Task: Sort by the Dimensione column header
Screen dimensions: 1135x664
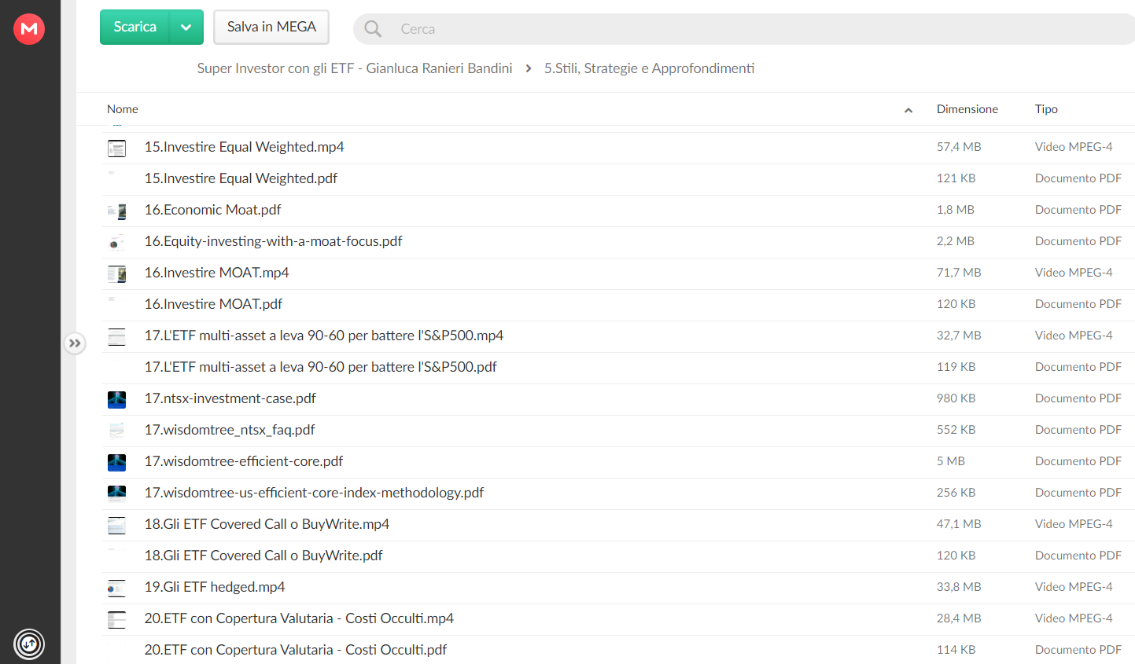Action: [967, 109]
